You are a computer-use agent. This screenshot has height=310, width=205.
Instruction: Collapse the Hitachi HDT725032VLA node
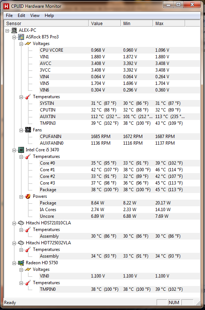tap(14, 243)
